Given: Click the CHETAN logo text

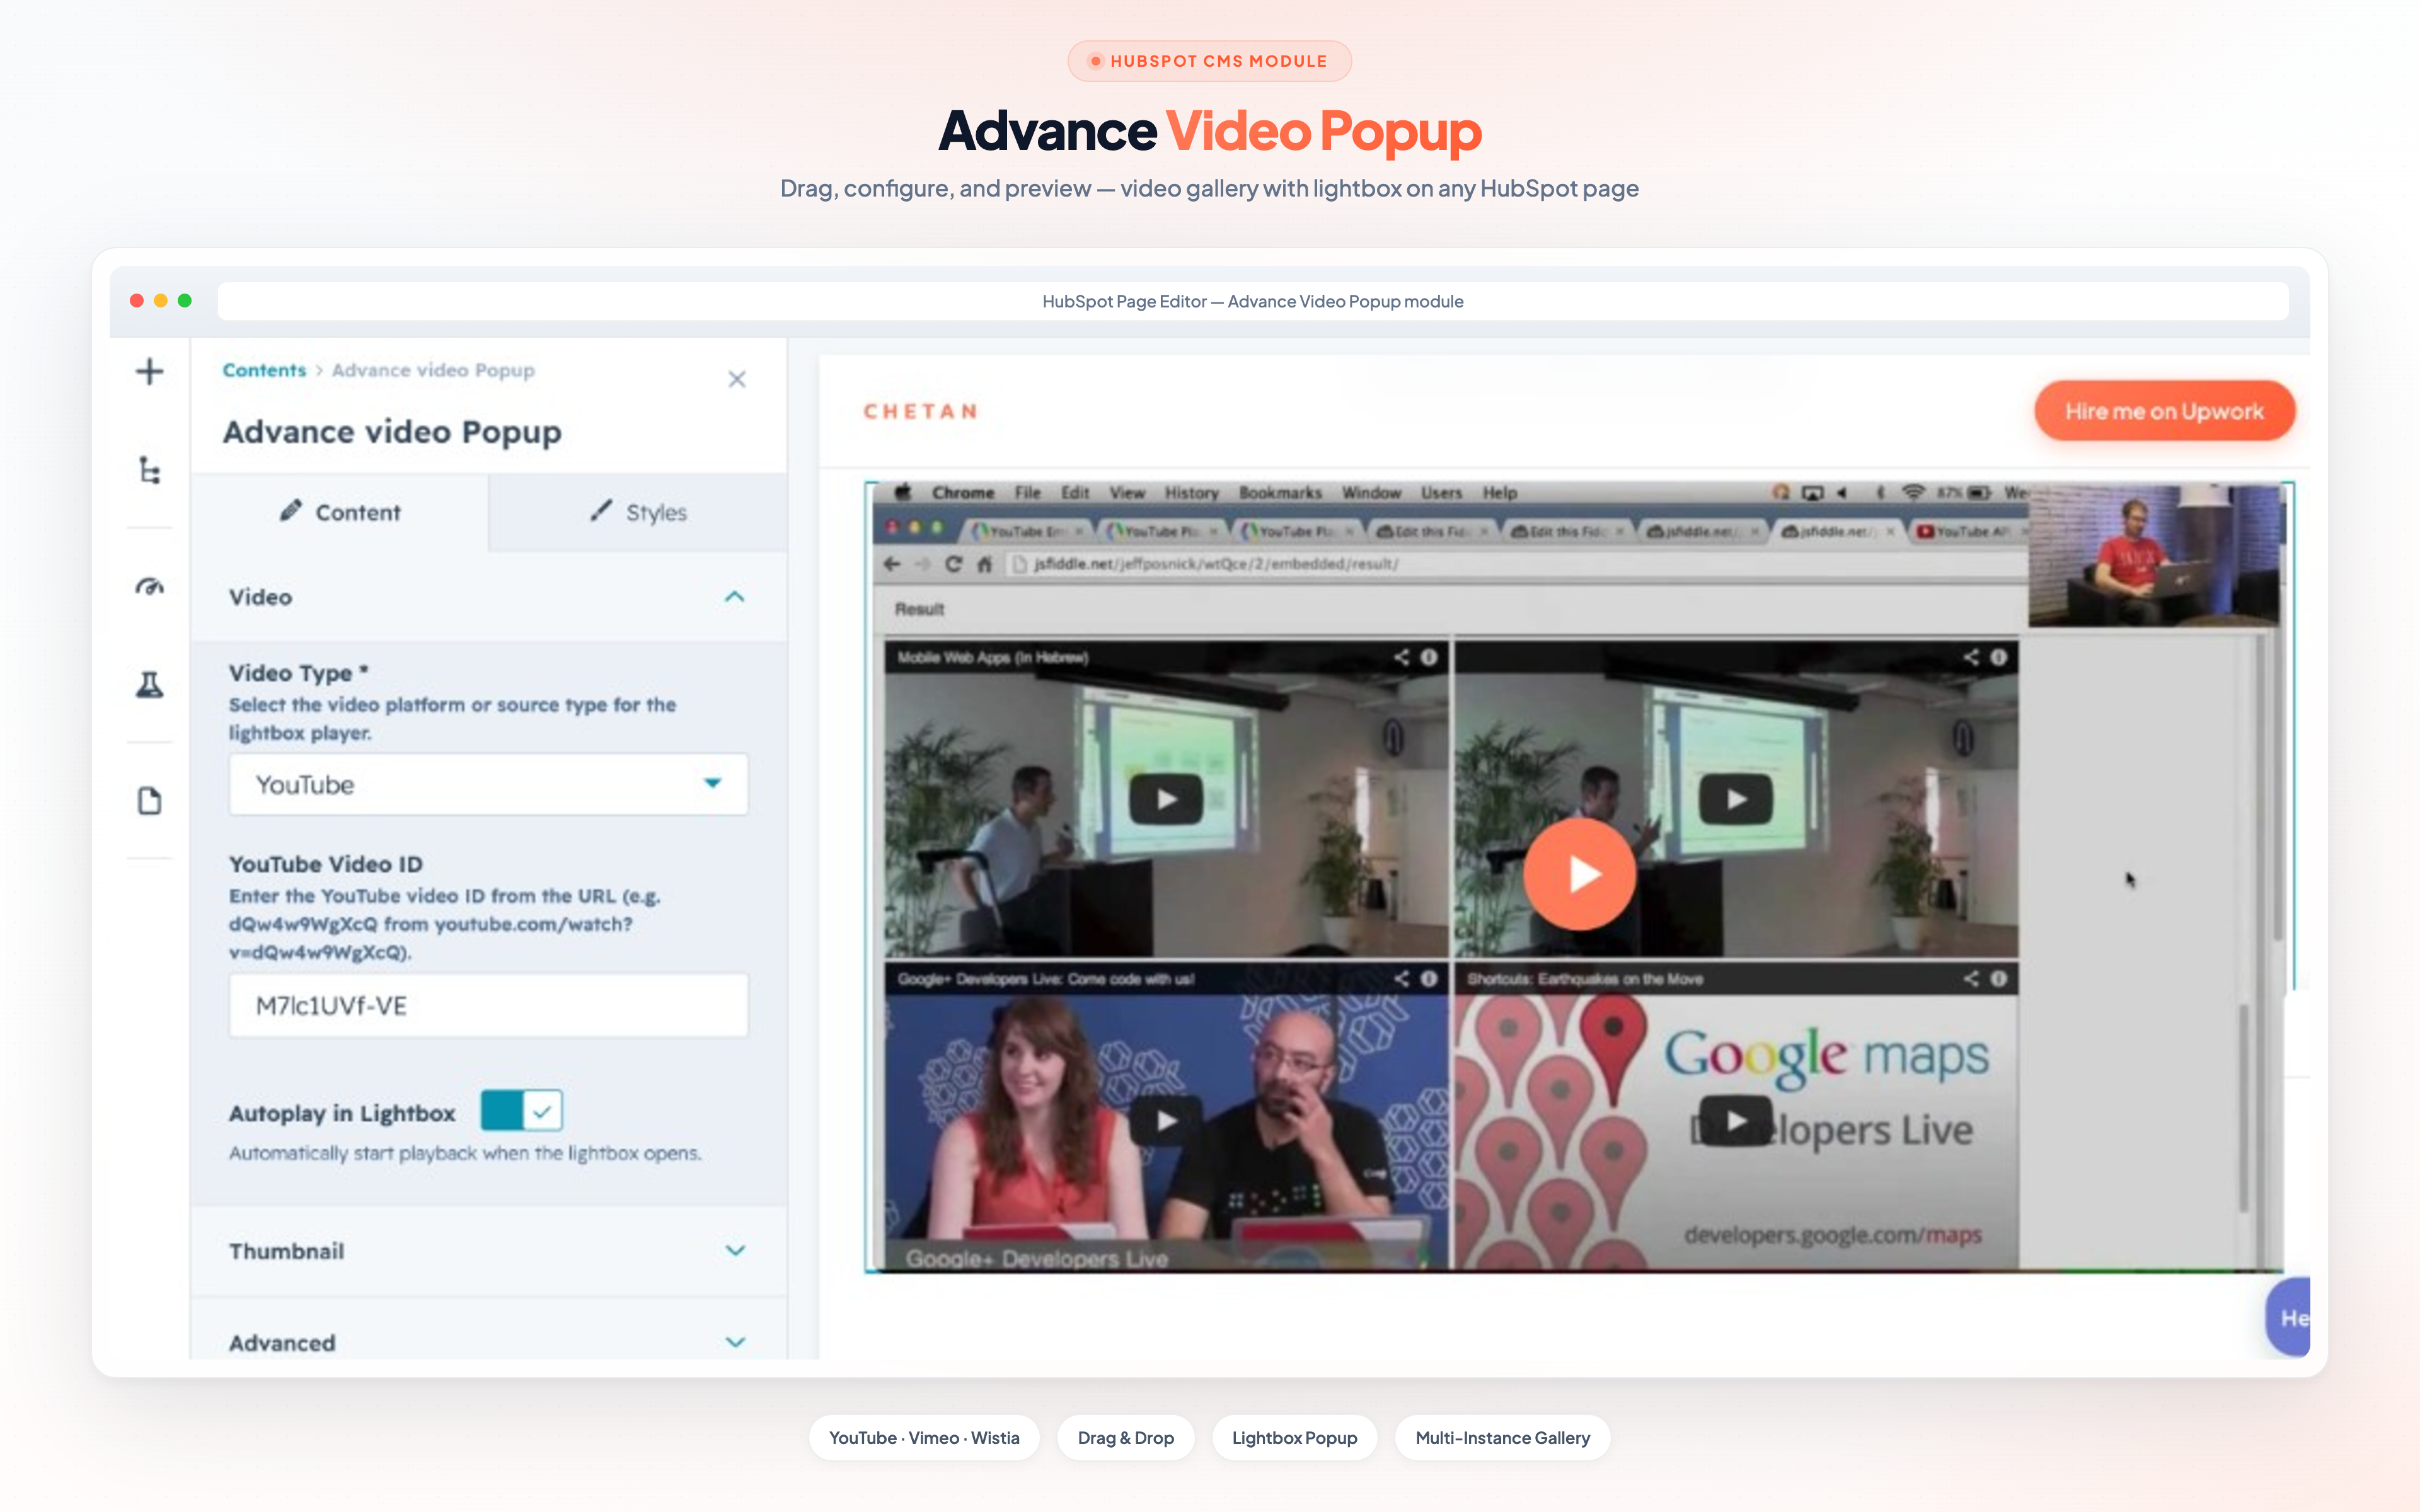Looking at the screenshot, I should tap(920, 411).
